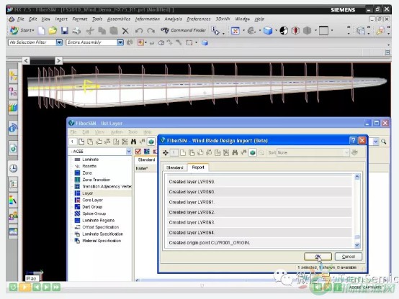Viewport: 399px width, 299px height.
Task: Open the Roles sidebar icon with people
Action: click(13, 216)
